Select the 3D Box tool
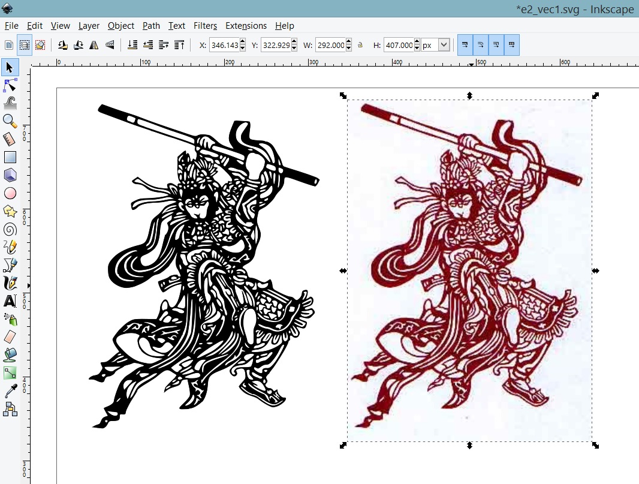The height and width of the screenshot is (484, 639). 10,175
